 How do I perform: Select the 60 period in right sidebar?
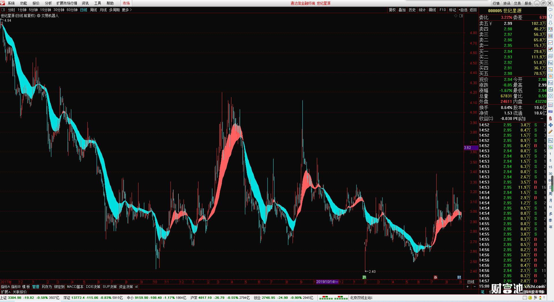[x=550, y=180]
